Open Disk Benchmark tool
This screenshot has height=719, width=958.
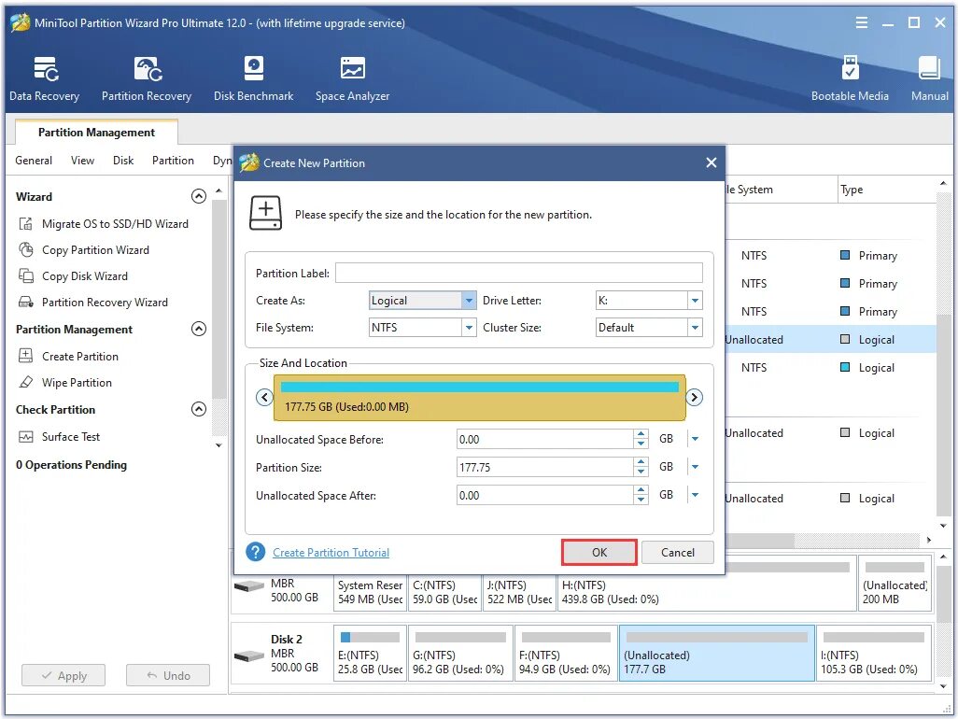[254, 78]
